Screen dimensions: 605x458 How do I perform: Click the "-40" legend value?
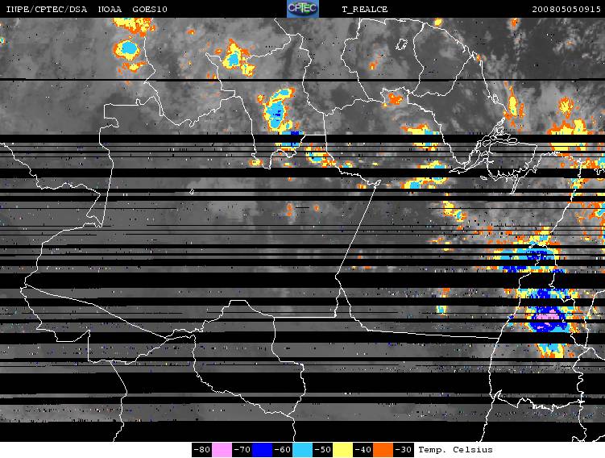pos(363,449)
